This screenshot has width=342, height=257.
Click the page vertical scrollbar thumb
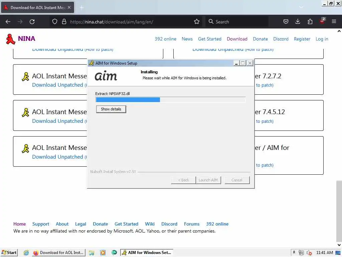pos(339,211)
